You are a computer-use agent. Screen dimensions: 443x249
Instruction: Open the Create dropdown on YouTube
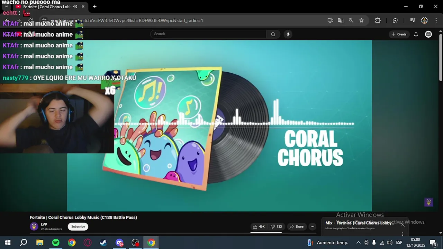399,34
